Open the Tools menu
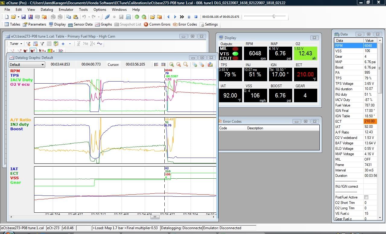 pos(84,10)
